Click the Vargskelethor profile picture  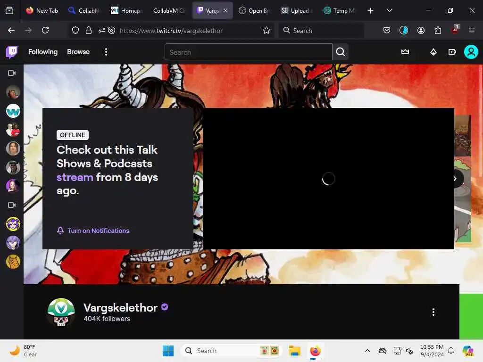tap(61, 312)
